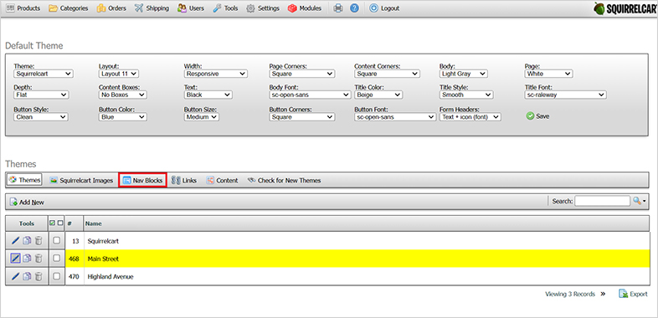Open the Content Boxes dropdown

[x=123, y=95]
